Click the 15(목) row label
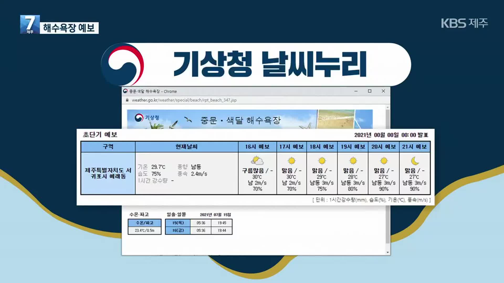Image resolution: width=504 pixels, height=283 pixels. coord(178,223)
